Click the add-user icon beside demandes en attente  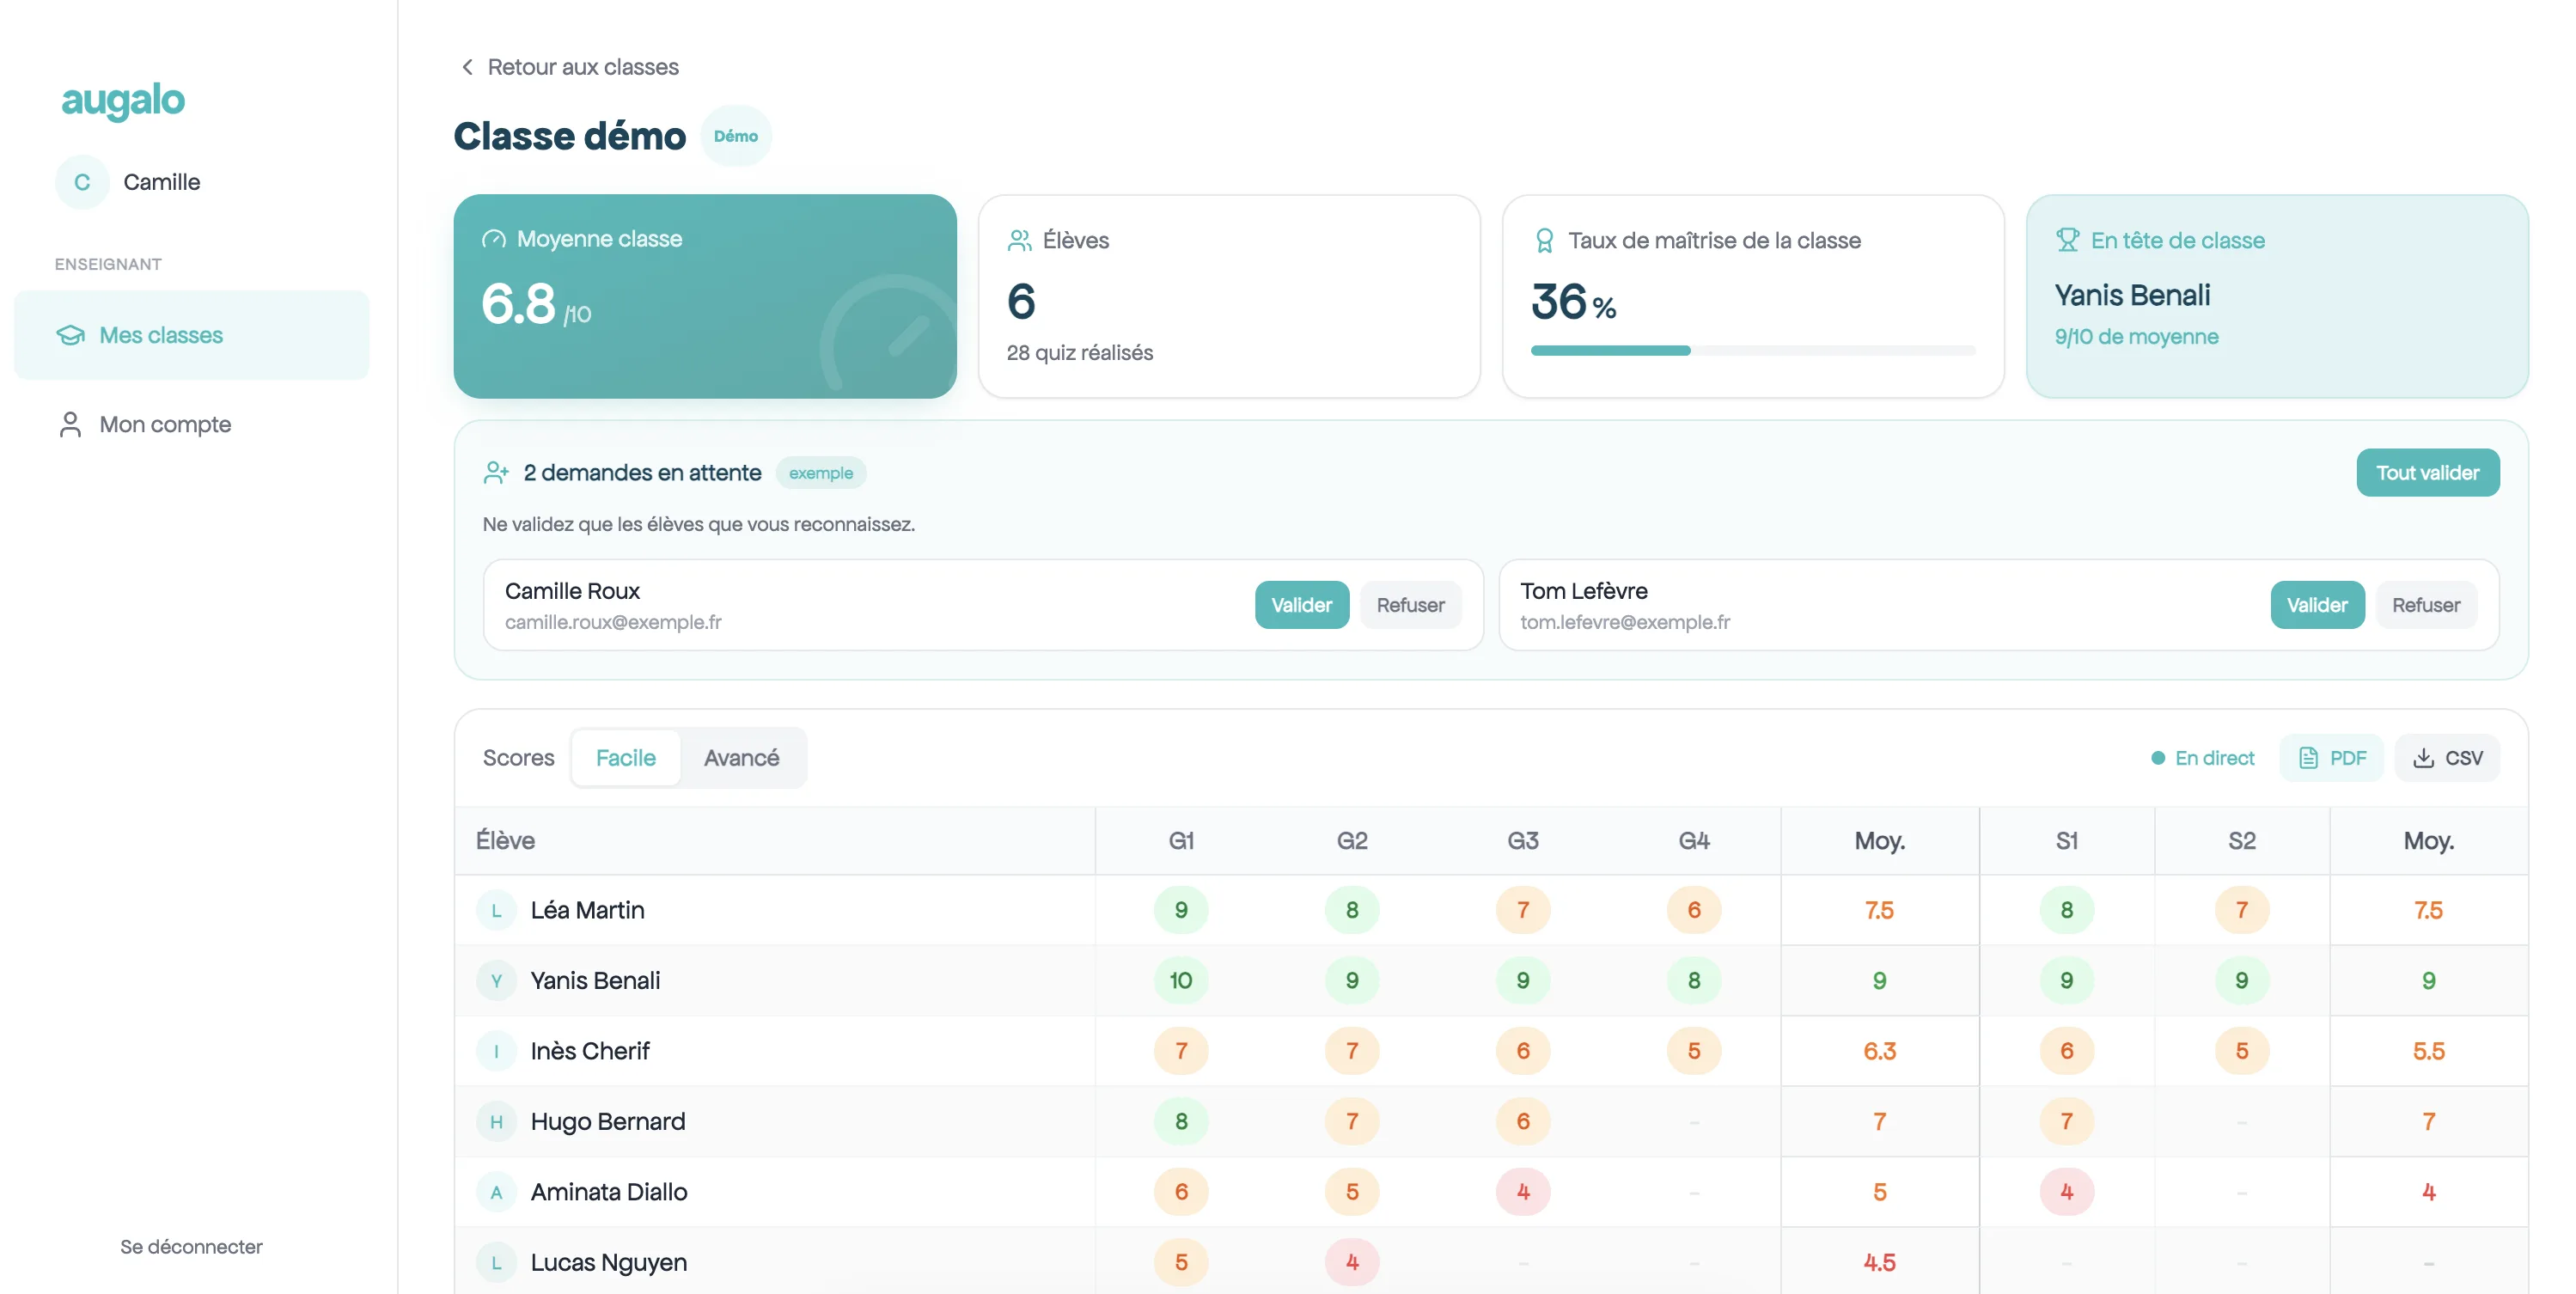pos(496,473)
